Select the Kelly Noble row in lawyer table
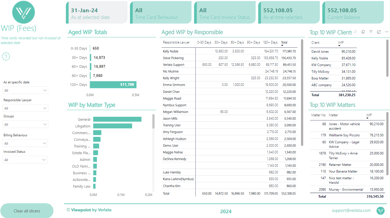This screenshot has height=218, width=390. click(230, 51)
